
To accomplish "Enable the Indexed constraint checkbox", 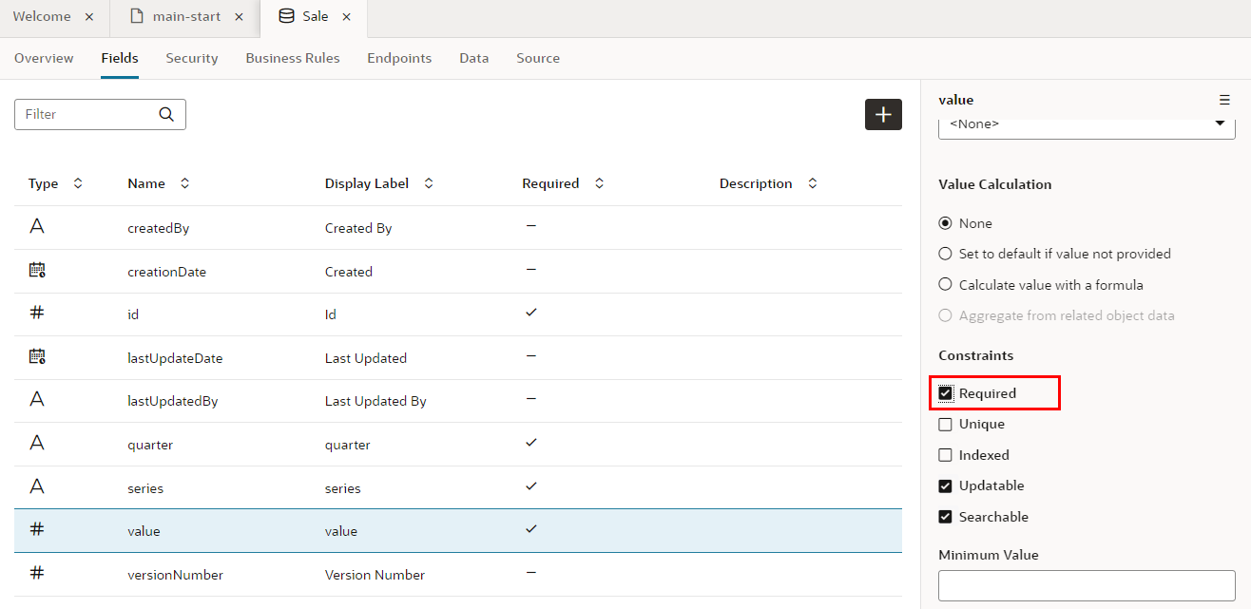I will [945, 455].
